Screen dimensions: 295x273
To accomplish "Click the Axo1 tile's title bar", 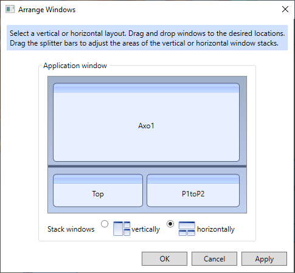I will click(x=146, y=88).
